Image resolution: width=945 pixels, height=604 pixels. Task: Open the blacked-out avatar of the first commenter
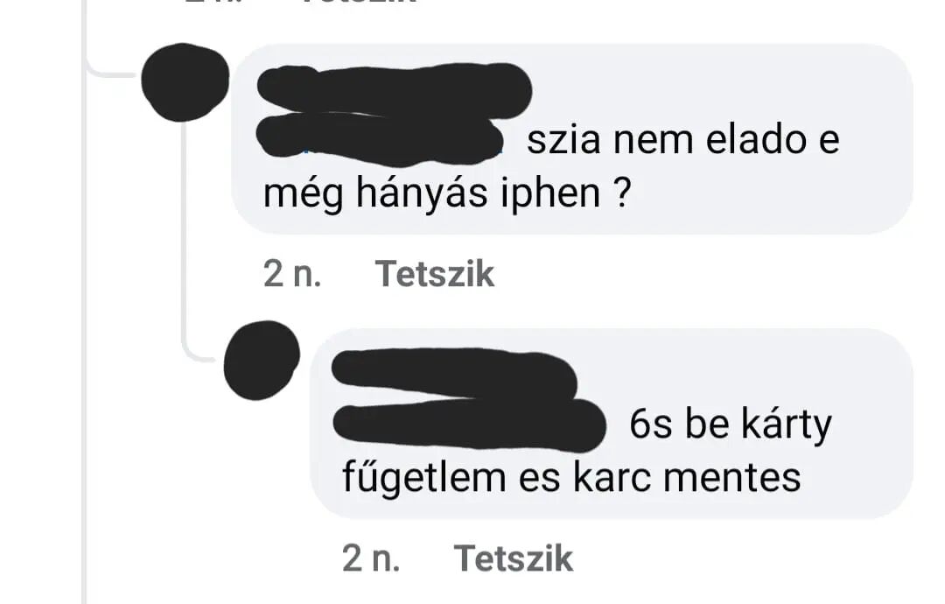(185, 82)
